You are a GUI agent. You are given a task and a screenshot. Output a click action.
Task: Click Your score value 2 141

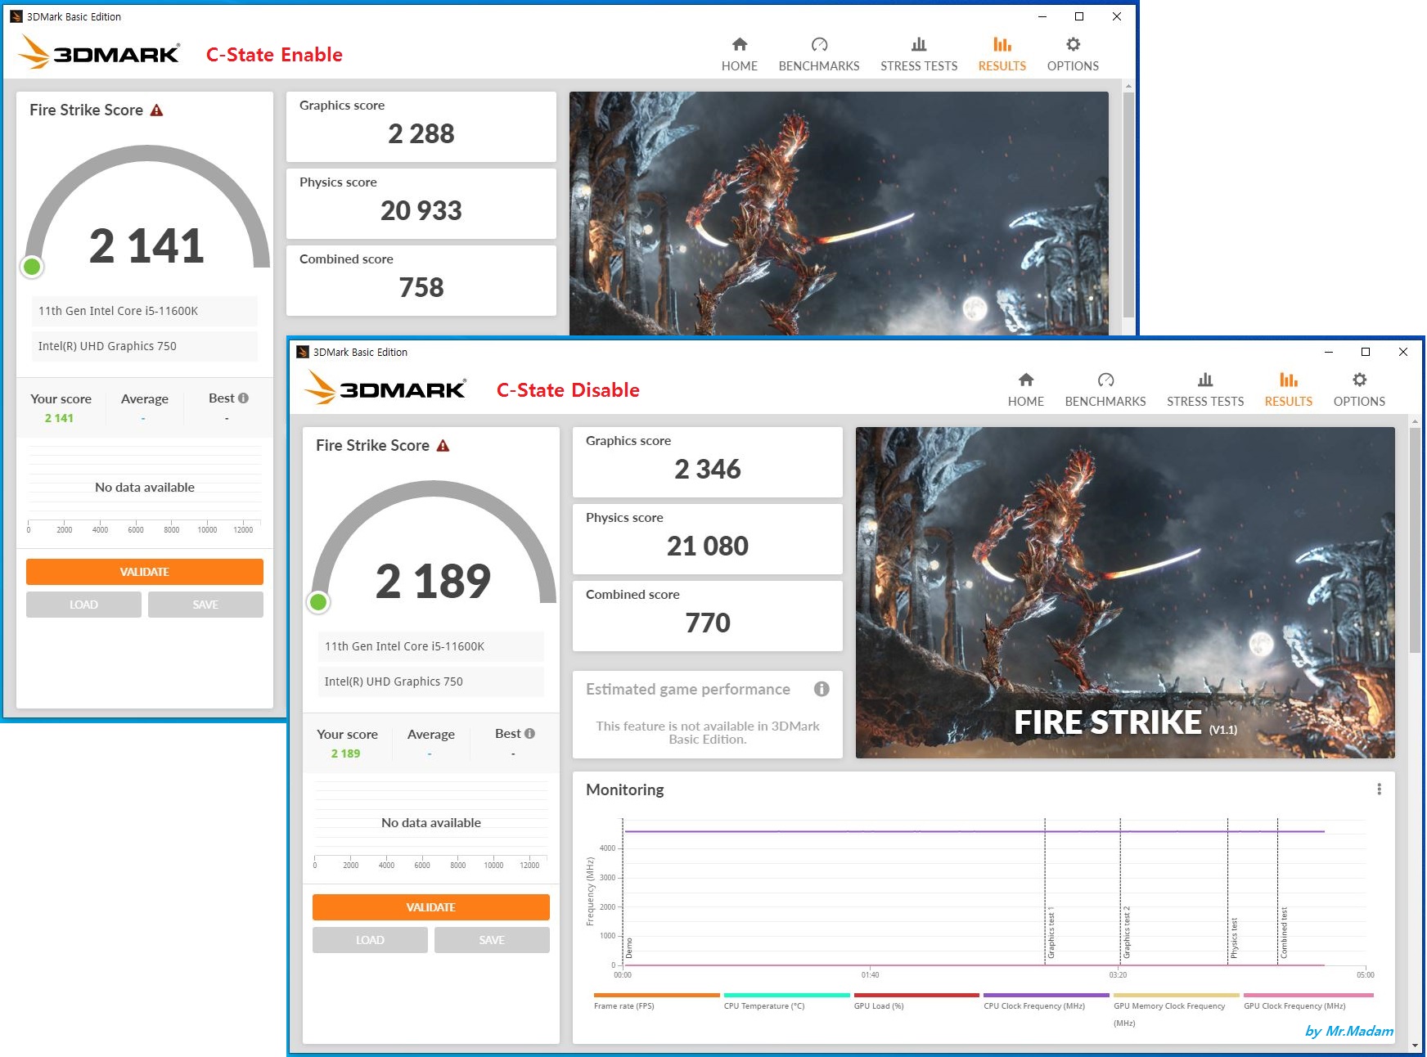[x=59, y=418]
